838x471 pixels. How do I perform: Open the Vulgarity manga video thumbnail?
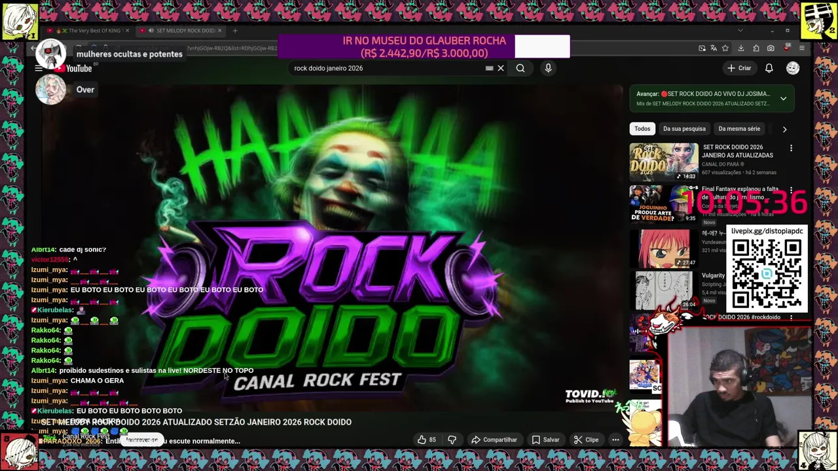[x=664, y=290]
